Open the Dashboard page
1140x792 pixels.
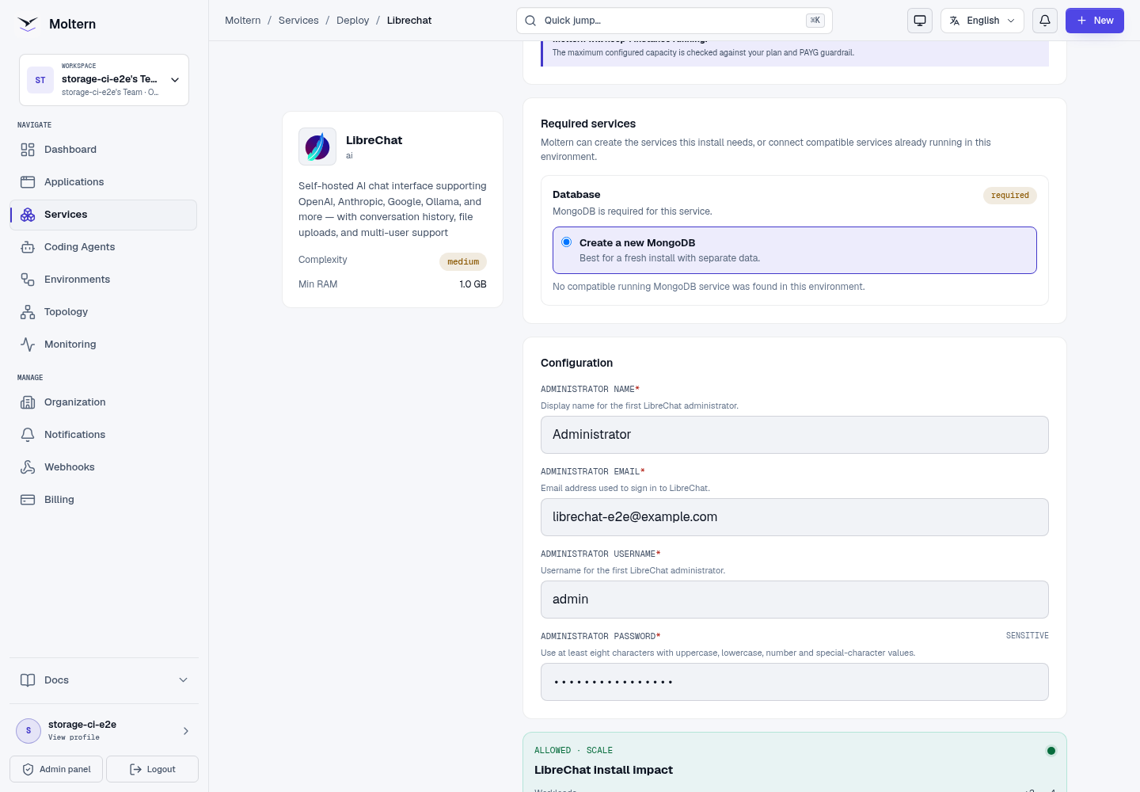click(x=103, y=150)
